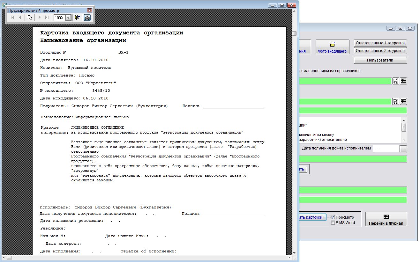Click Перейти в Журнал button
Image resolution: width=420 pixels, height=262 pixels.
coord(386,219)
